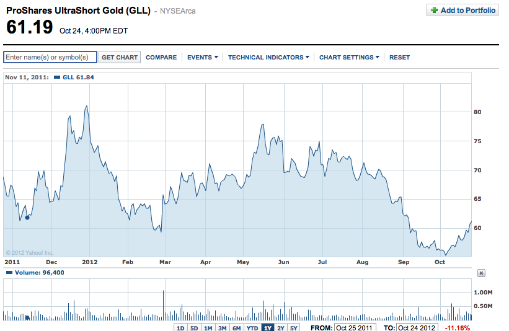Click RESET to restore the chart
Image resolution: width=509 pixels, height=331 pixels.
pos(400,58)
